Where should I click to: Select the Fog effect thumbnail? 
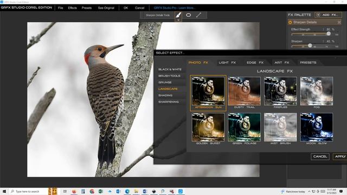point(317,91)
